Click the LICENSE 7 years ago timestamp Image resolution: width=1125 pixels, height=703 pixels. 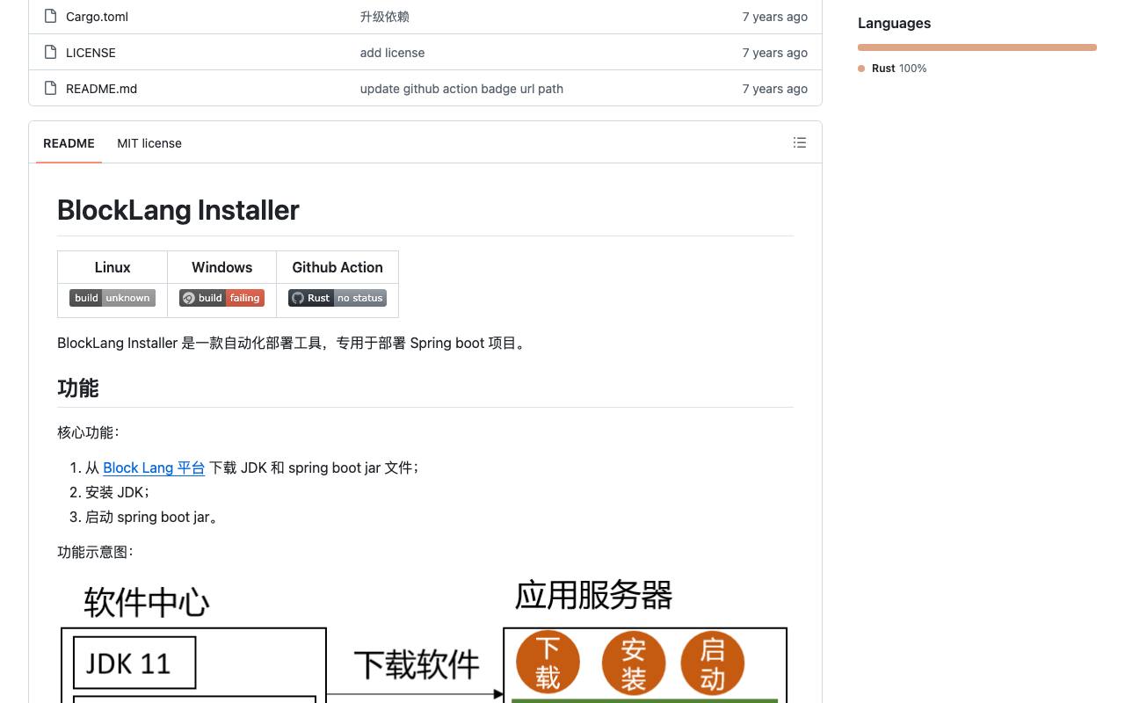(x=774, y=53)
